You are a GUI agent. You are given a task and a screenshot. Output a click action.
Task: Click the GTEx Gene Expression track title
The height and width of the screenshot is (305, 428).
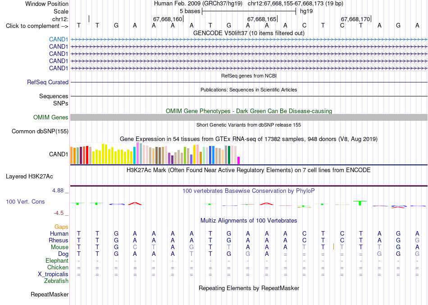pos(249,139)
